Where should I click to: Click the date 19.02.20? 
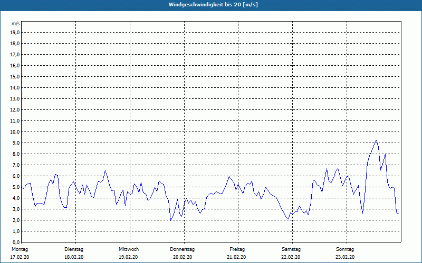(128, 257)
